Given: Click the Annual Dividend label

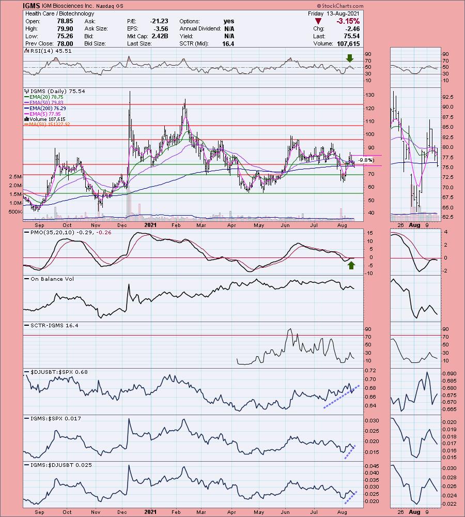Looking at the screenshot, I should click(200, 28).
